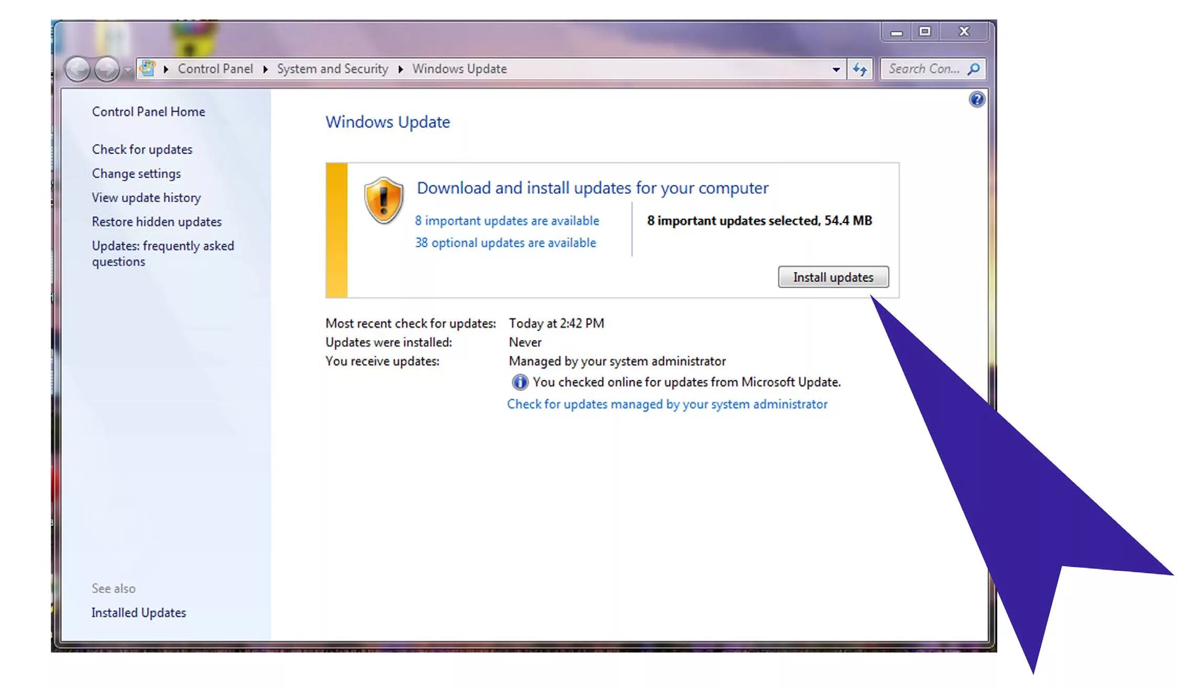Open Check for updates in sidebar

tap(142, 149)
